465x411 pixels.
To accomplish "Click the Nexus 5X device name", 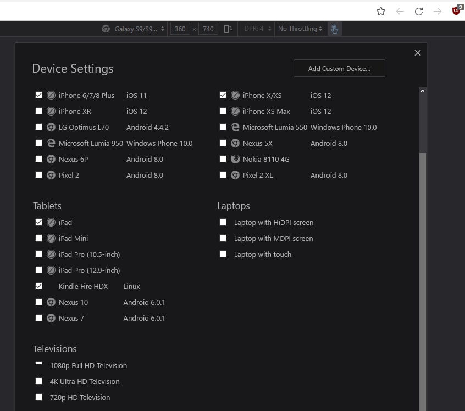I will point(257,144).
